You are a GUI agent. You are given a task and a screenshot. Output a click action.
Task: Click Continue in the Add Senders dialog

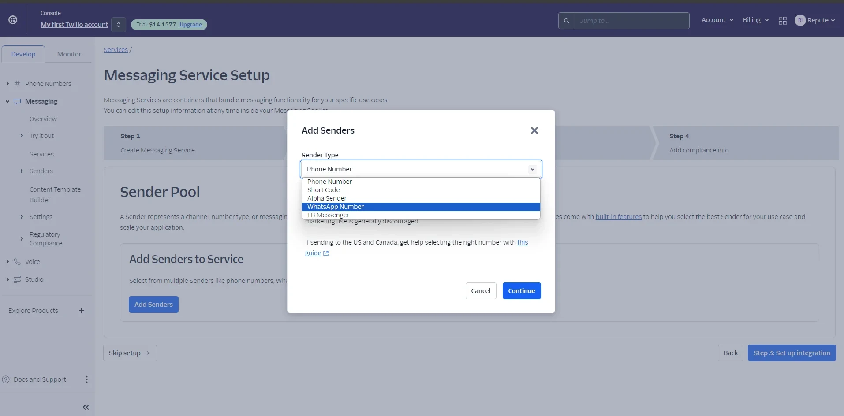click(x=522, y=291)
